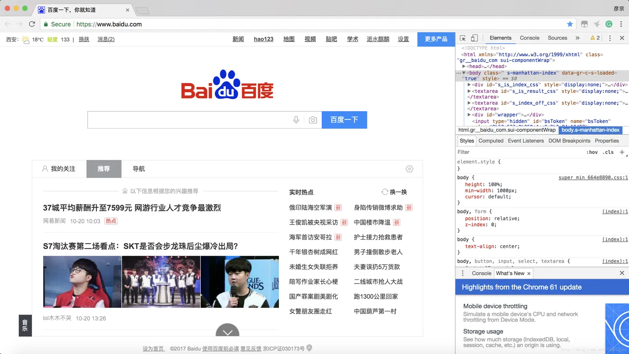
Task: Open the hao123 link
Action: point(264,39)
